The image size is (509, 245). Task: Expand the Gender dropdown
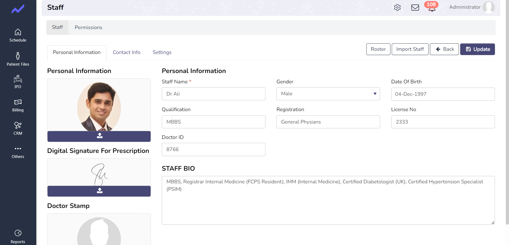click(x=328, y=94)
